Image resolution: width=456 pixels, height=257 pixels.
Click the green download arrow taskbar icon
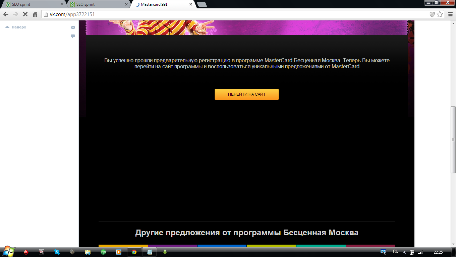tap(165, 252)
